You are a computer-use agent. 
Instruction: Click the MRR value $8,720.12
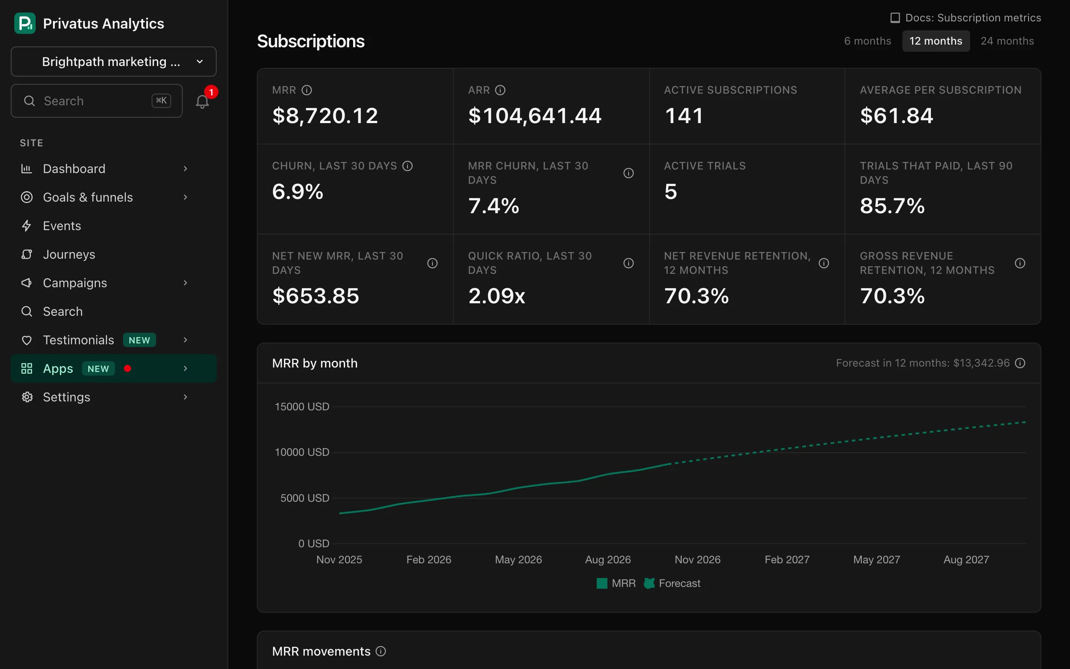click(325, 116)
